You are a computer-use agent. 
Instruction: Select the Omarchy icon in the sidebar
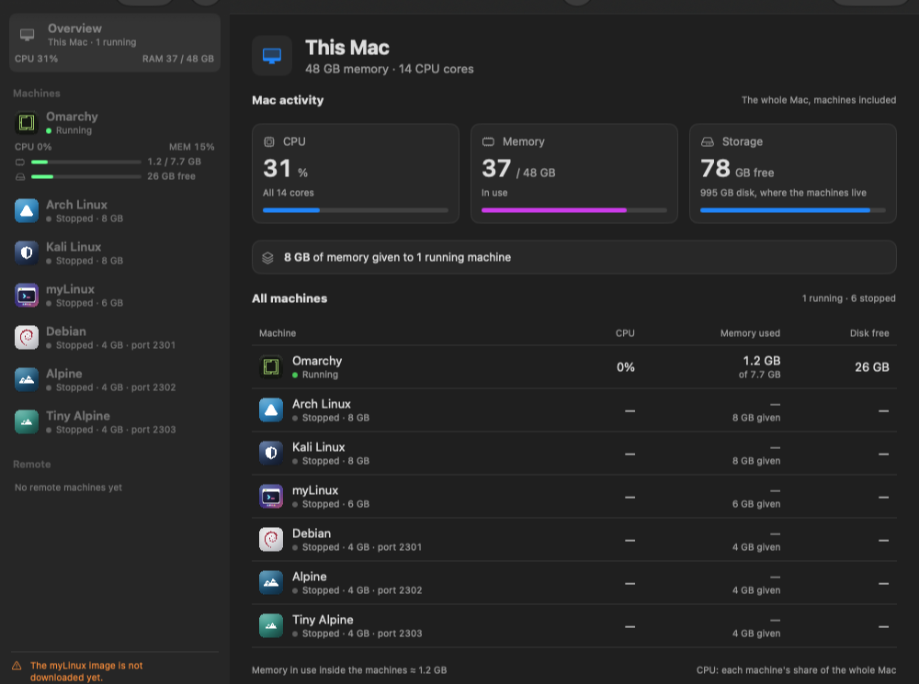[x=27, y=122]
